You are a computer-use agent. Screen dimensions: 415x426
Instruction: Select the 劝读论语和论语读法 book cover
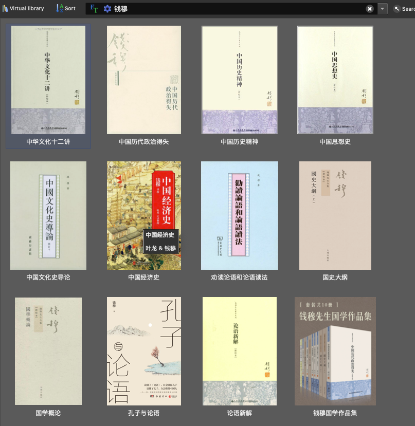coord(240,215)
